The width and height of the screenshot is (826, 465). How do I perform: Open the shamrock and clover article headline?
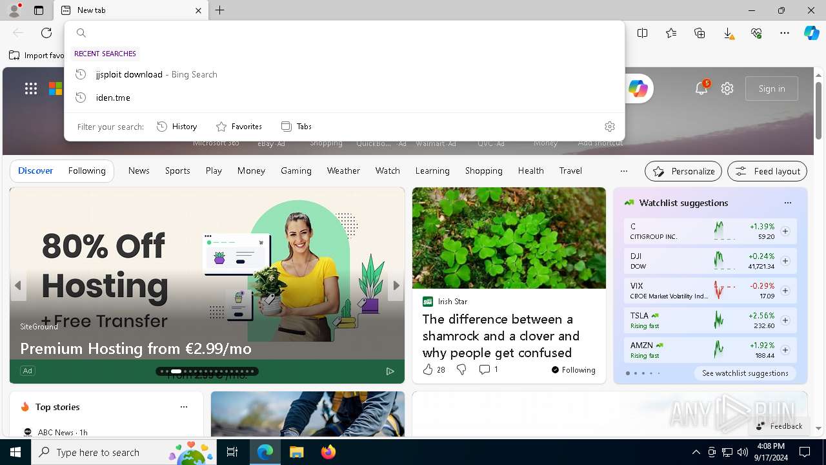pos(501,336)
